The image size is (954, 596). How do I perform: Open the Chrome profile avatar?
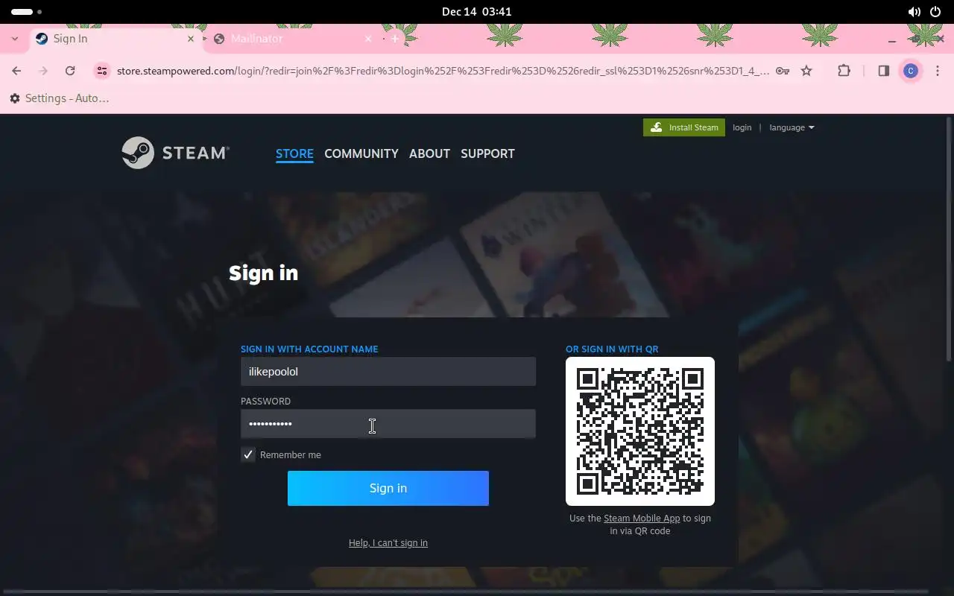click(910, 71)
